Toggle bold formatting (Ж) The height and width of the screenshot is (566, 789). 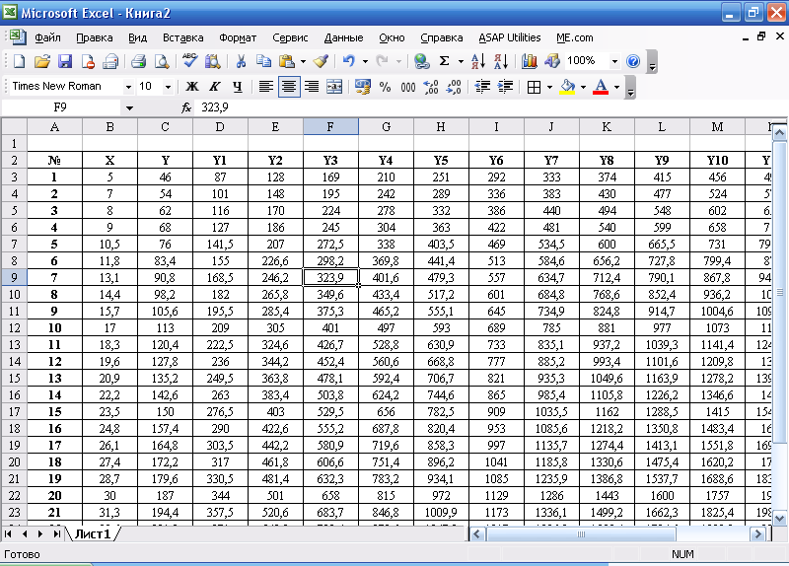click(x=192, y=87)
